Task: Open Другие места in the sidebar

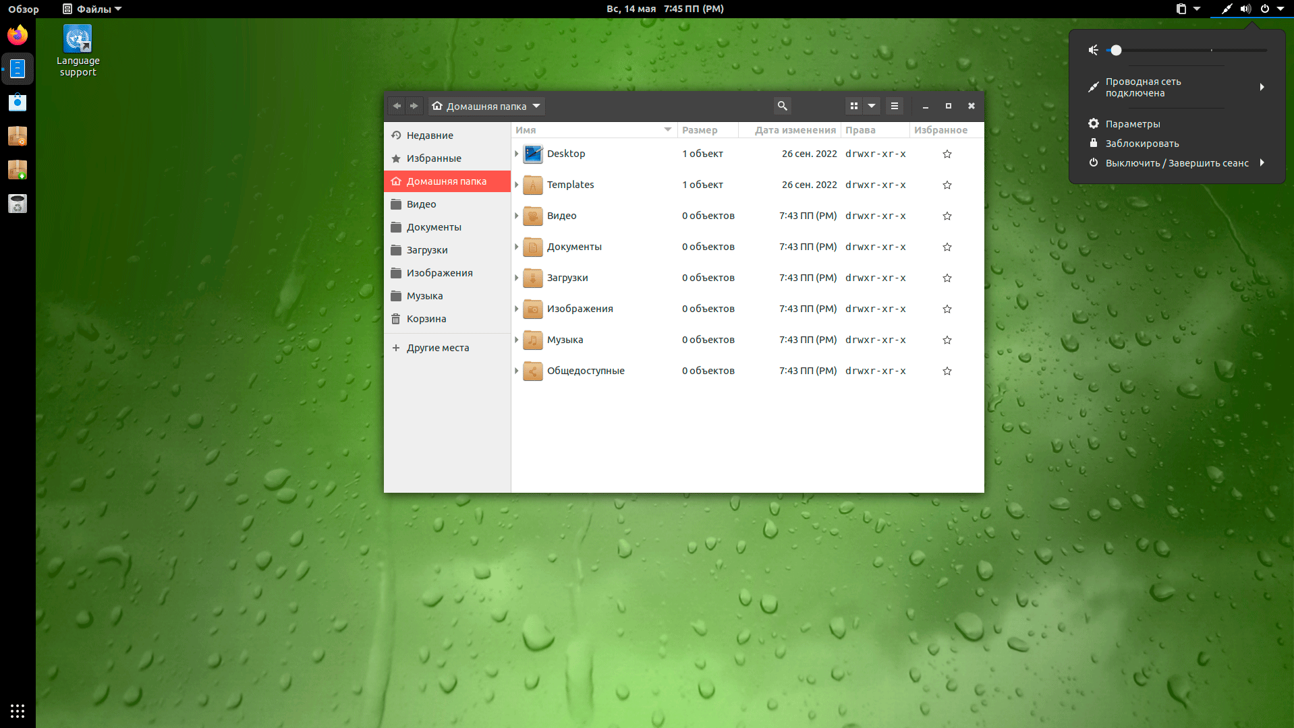Action: 437,348
